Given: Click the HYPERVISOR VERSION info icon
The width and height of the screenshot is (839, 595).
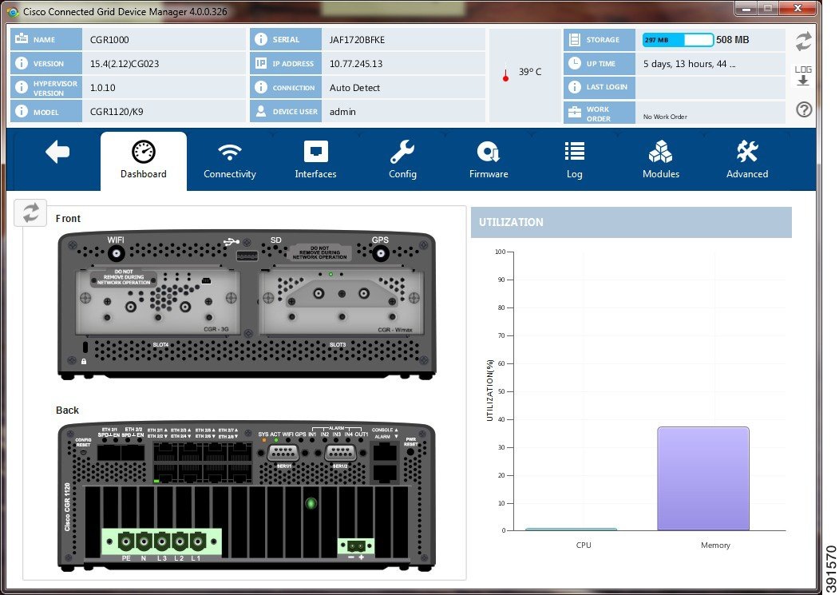Looking at the screenshot, I should click(x=22, y=87).
